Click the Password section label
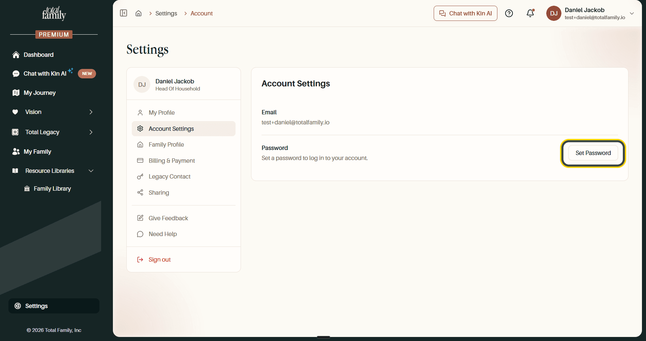The image size is (646, 341). point(275,148)
